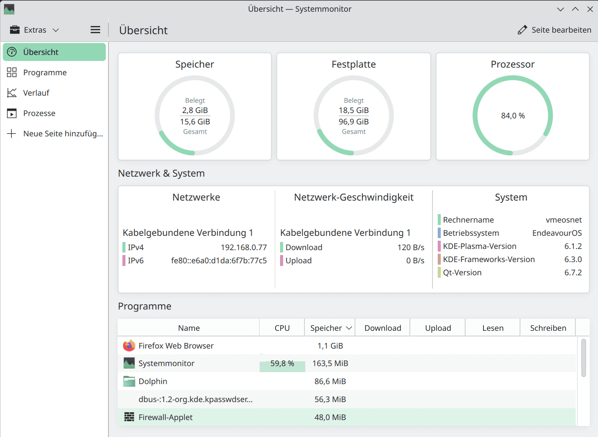Viewport: 598px width, 437px height.
Task: Click the Speicher usage ring gauge
Action: click(195, 115)
